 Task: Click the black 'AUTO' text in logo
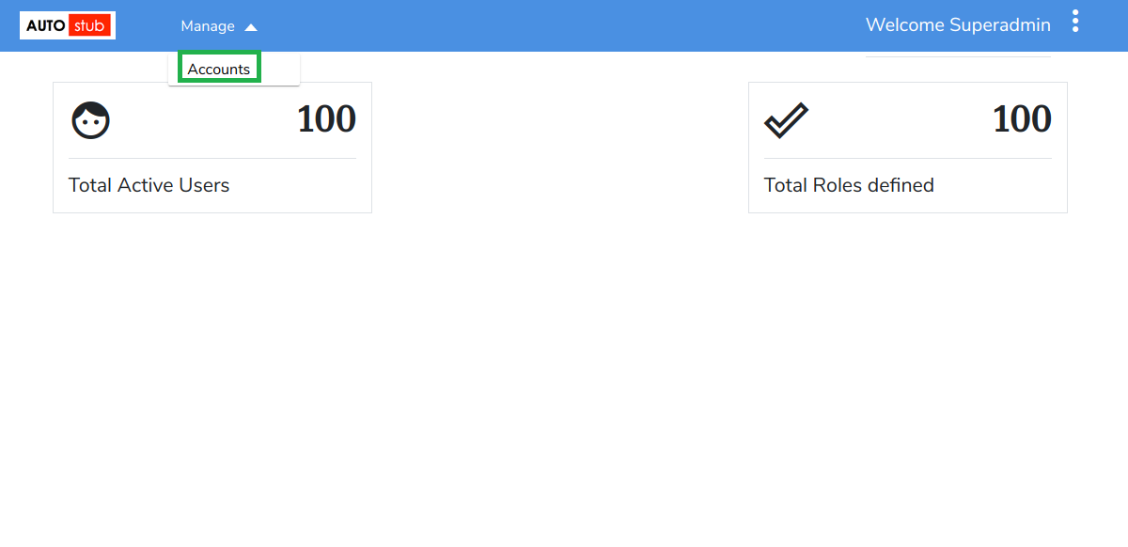(x=45, y=26)
